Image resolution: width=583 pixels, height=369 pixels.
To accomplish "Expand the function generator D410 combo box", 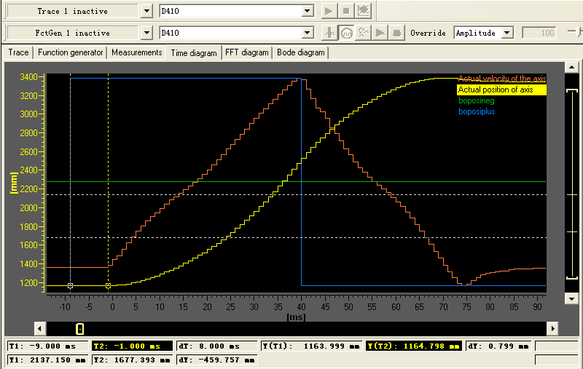I will [x=307, y=33].
